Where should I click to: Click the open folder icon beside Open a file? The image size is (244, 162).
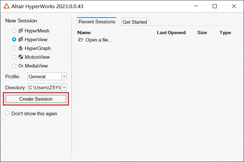tap(81, 40)
